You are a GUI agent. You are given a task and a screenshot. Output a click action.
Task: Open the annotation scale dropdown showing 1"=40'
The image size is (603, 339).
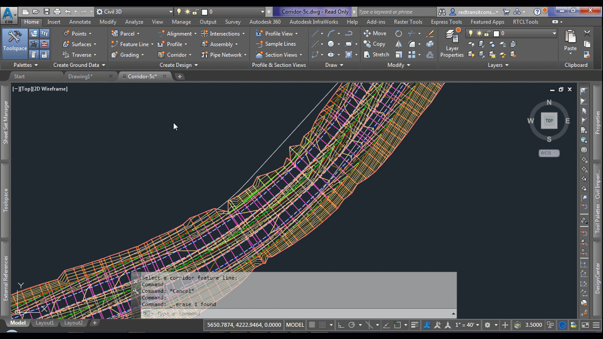(x=468, y=324)
